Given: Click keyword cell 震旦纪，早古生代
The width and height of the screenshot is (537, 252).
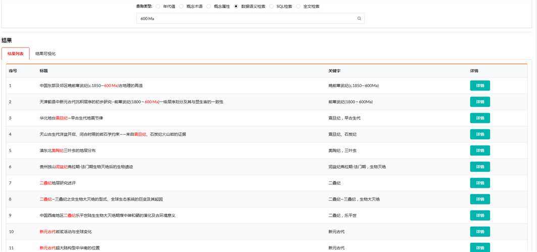Looking at the screenshot, I should point(344,118).
